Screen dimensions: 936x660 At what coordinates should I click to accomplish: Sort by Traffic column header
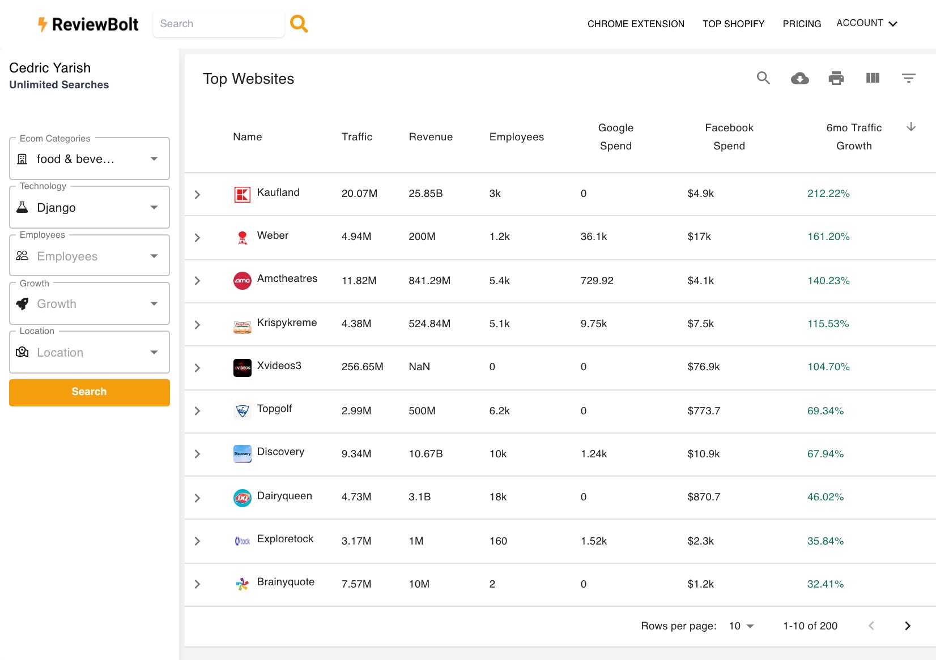click(x=357, y=137)
